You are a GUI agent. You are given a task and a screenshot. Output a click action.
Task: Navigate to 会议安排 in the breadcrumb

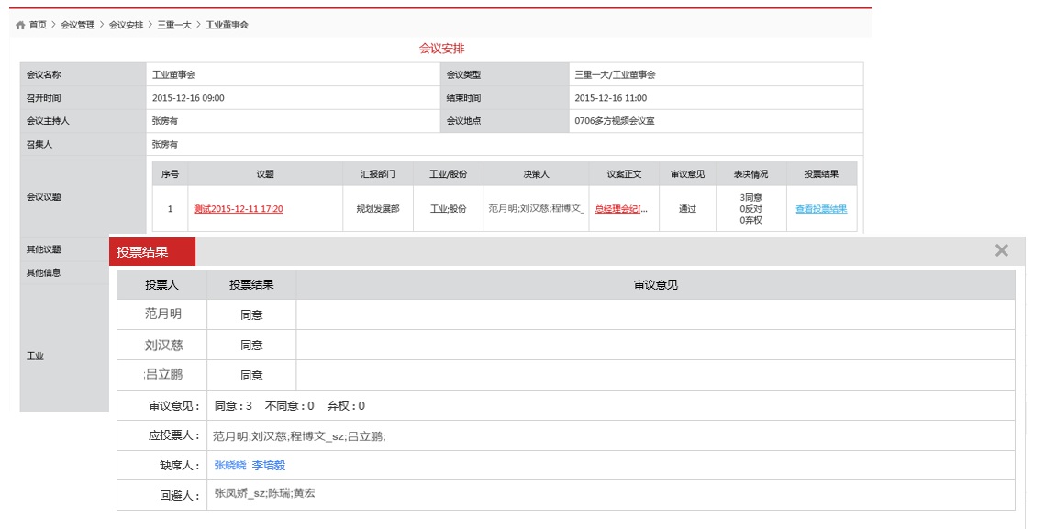coord(126,25)
